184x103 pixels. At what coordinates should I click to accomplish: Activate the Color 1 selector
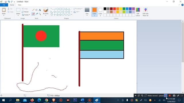95,12
